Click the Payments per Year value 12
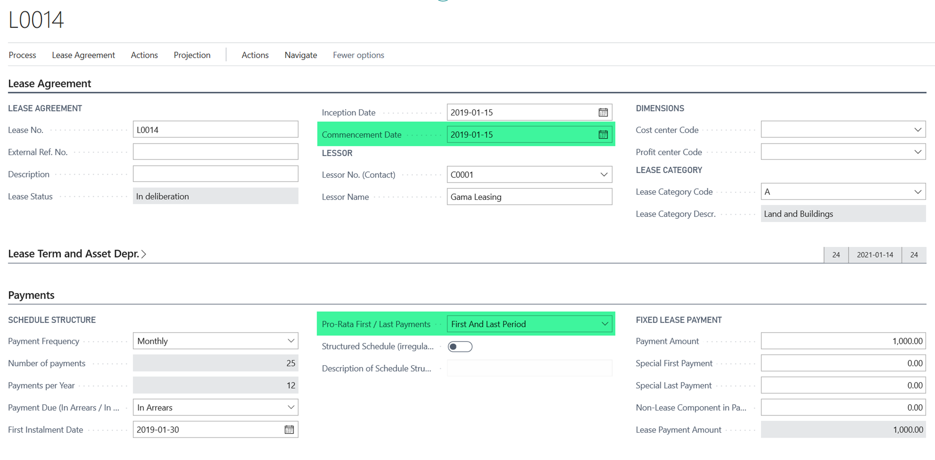935x460 pixels. (215, 385)
